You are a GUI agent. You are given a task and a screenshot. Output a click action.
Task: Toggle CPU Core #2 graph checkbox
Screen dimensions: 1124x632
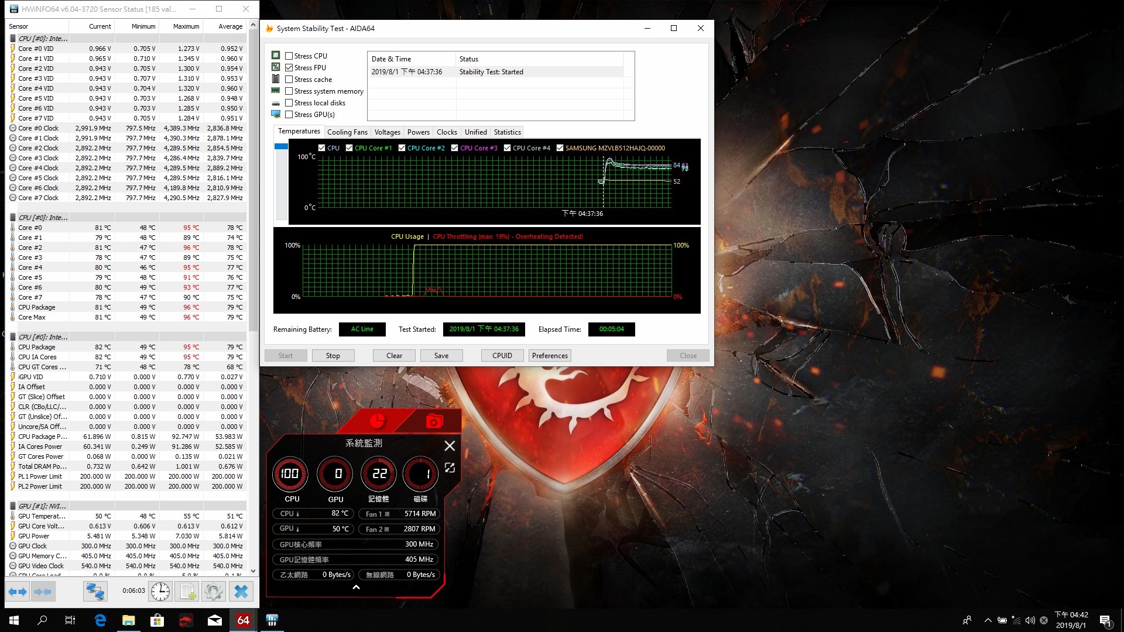(402, 148)
